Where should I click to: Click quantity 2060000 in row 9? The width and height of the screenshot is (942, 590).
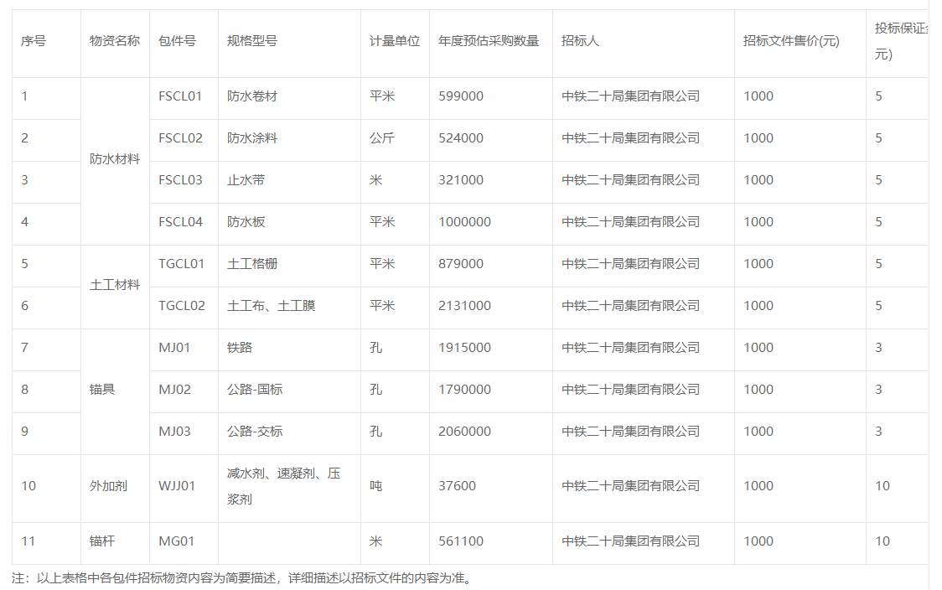pos(464,432)
